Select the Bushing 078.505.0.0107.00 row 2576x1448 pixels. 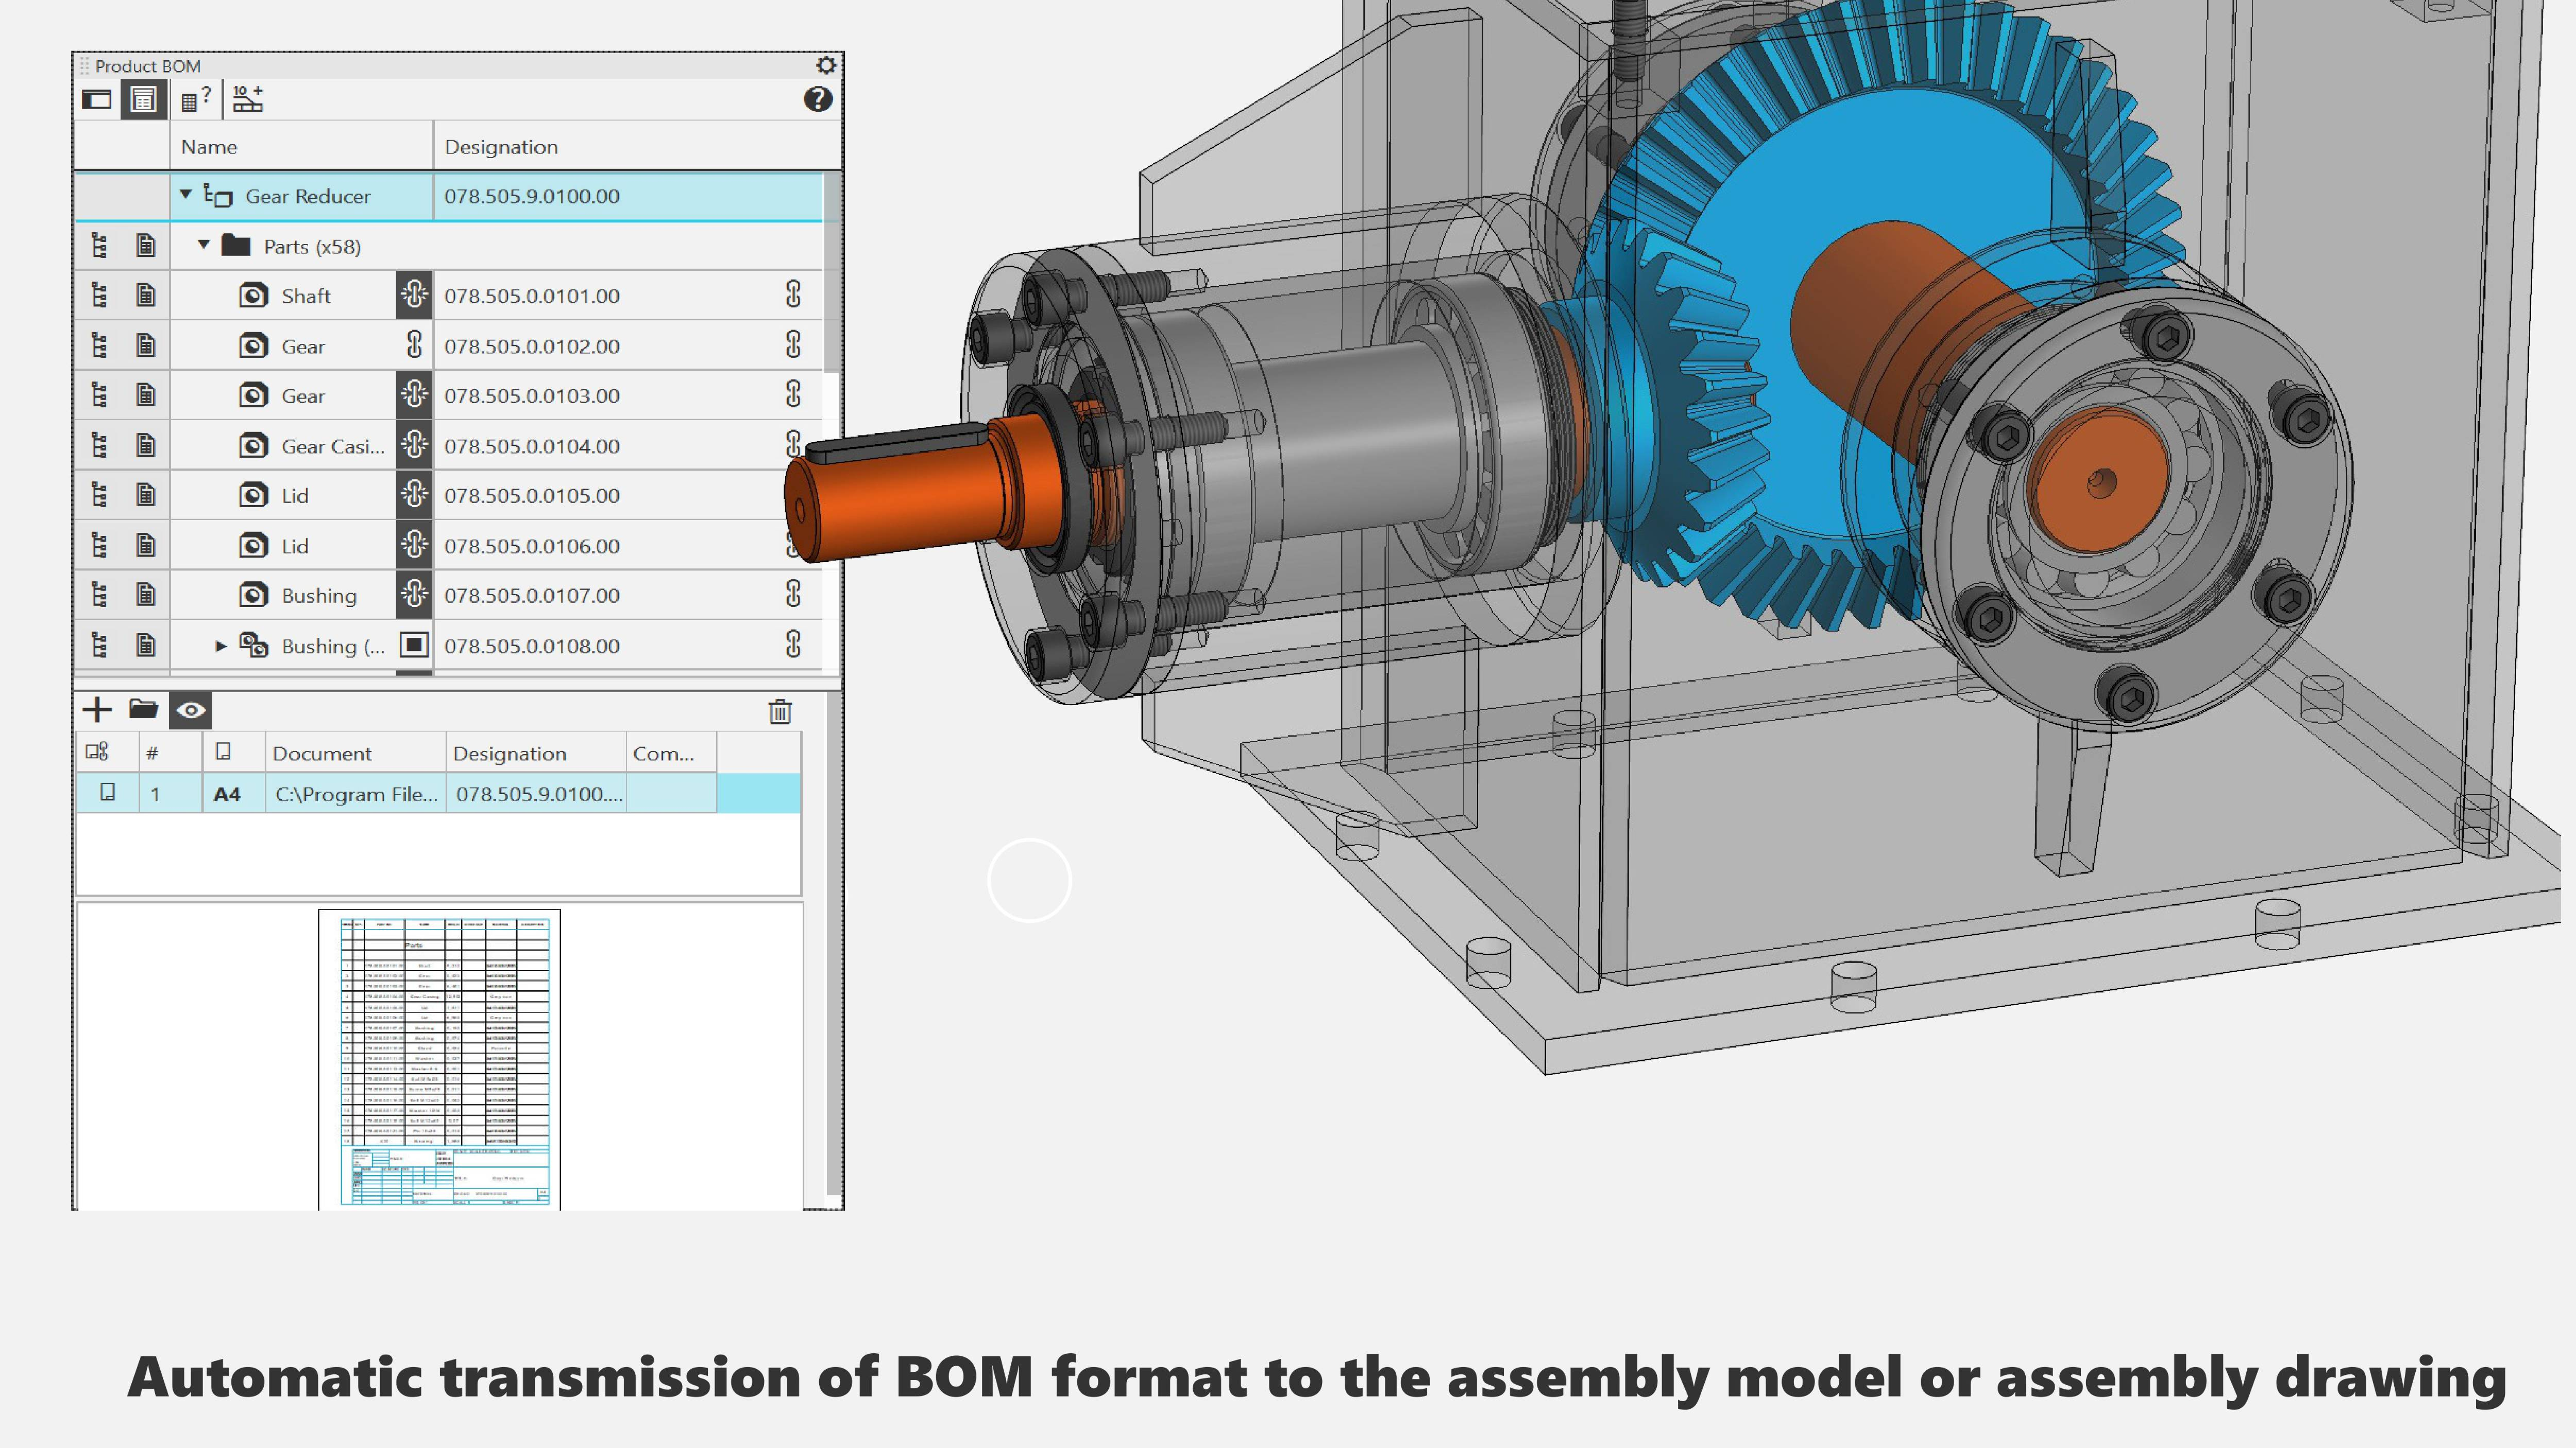pos(448,596)
